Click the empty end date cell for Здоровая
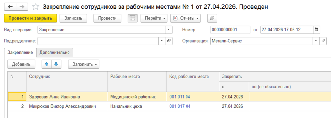 [290, 97]
